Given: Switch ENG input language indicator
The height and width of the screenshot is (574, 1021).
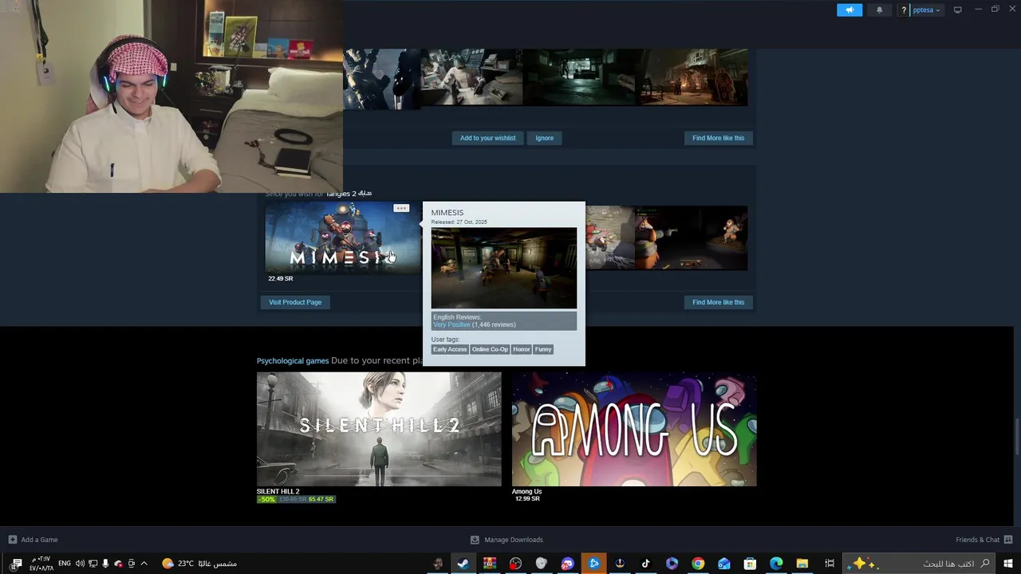Looking at the screenshot, I should [x=65, y=564].
